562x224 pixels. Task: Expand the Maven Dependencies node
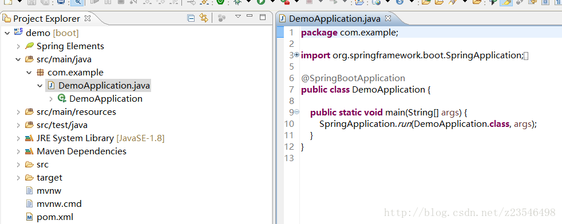(18, 151)
